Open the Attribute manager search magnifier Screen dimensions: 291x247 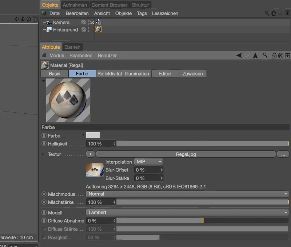click(265, 56)
